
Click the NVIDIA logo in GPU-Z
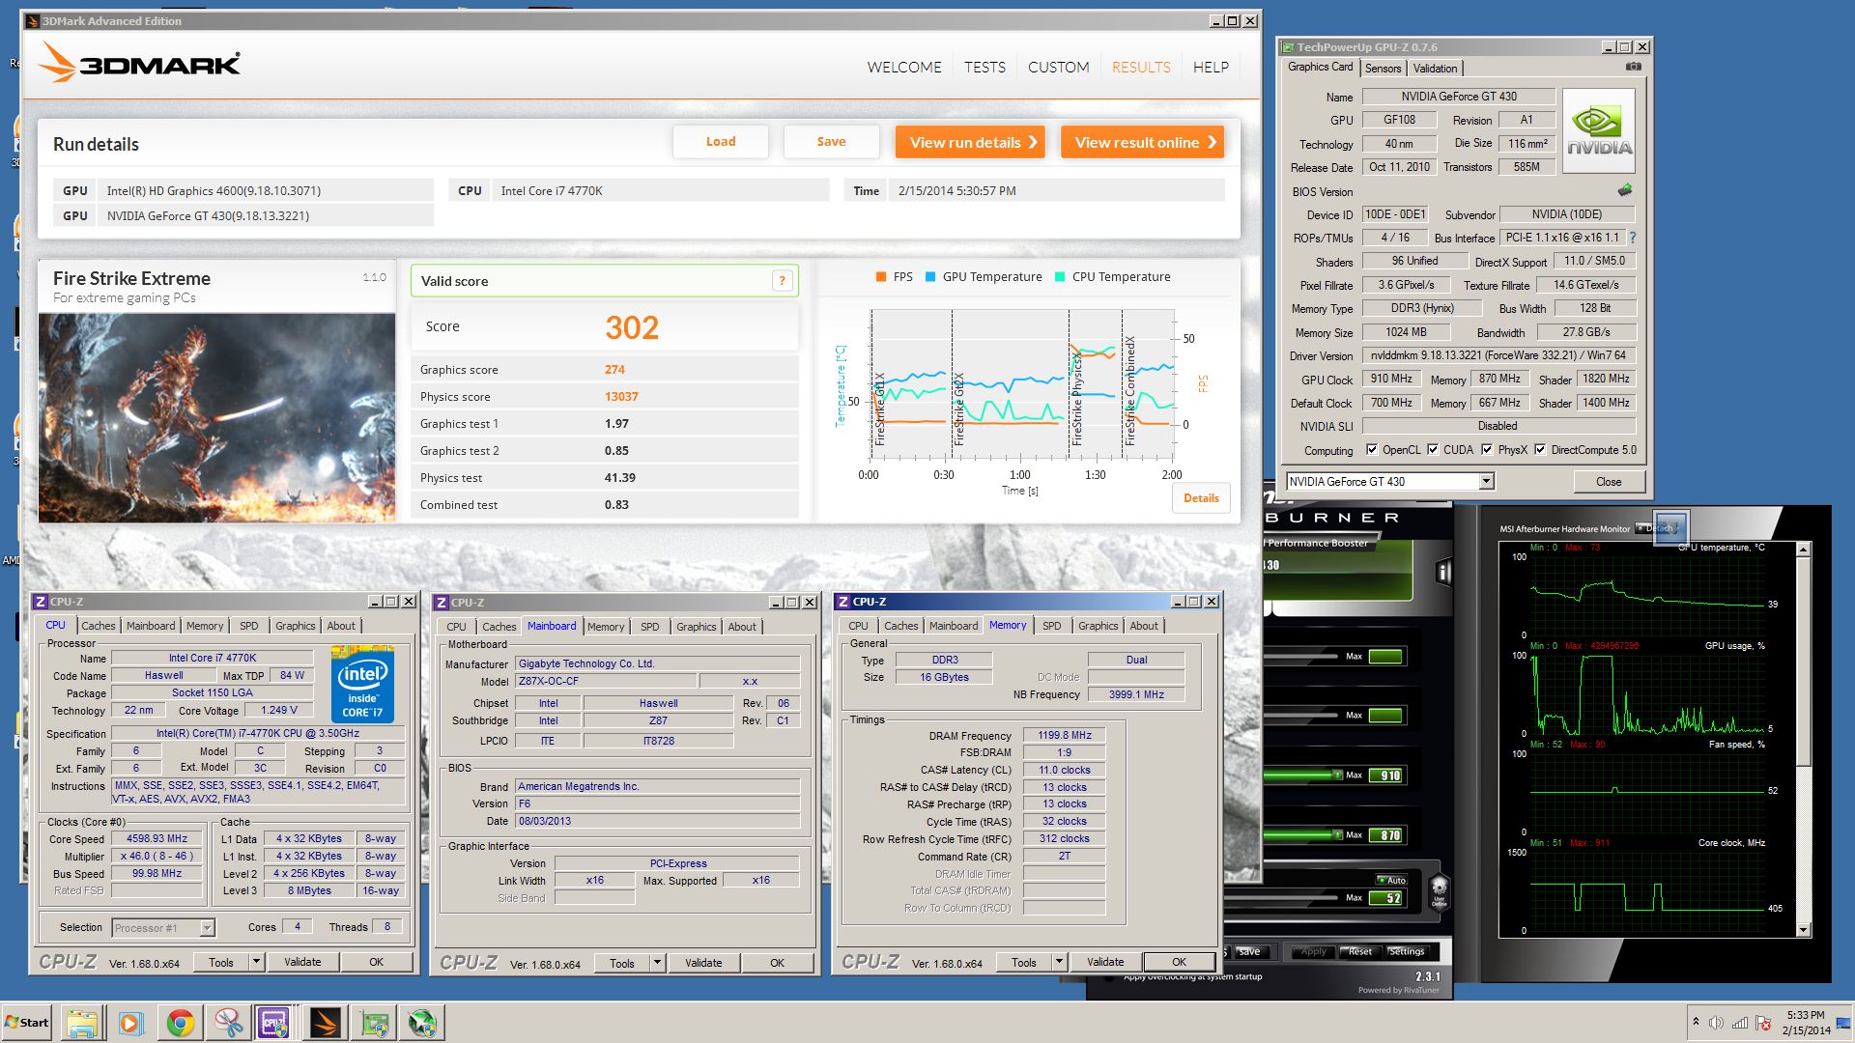tap(1599, 131)
